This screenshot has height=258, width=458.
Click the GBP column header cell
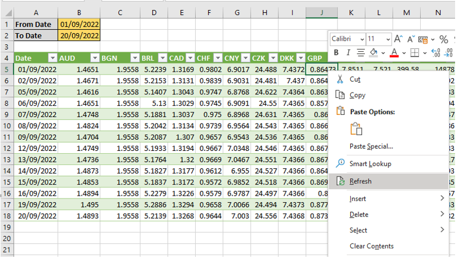(317, 58)
